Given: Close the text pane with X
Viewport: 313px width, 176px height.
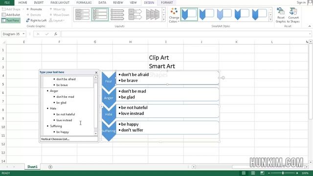Looking at the screenshot, I should tap(96, 72).
